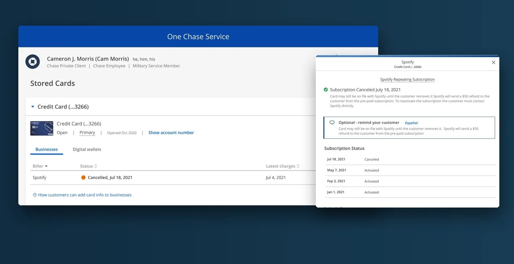This screenshot has height=264, width=514.
Task: Click the speech bubble icon by Optional reminder
Action: (x=332, y=122)
